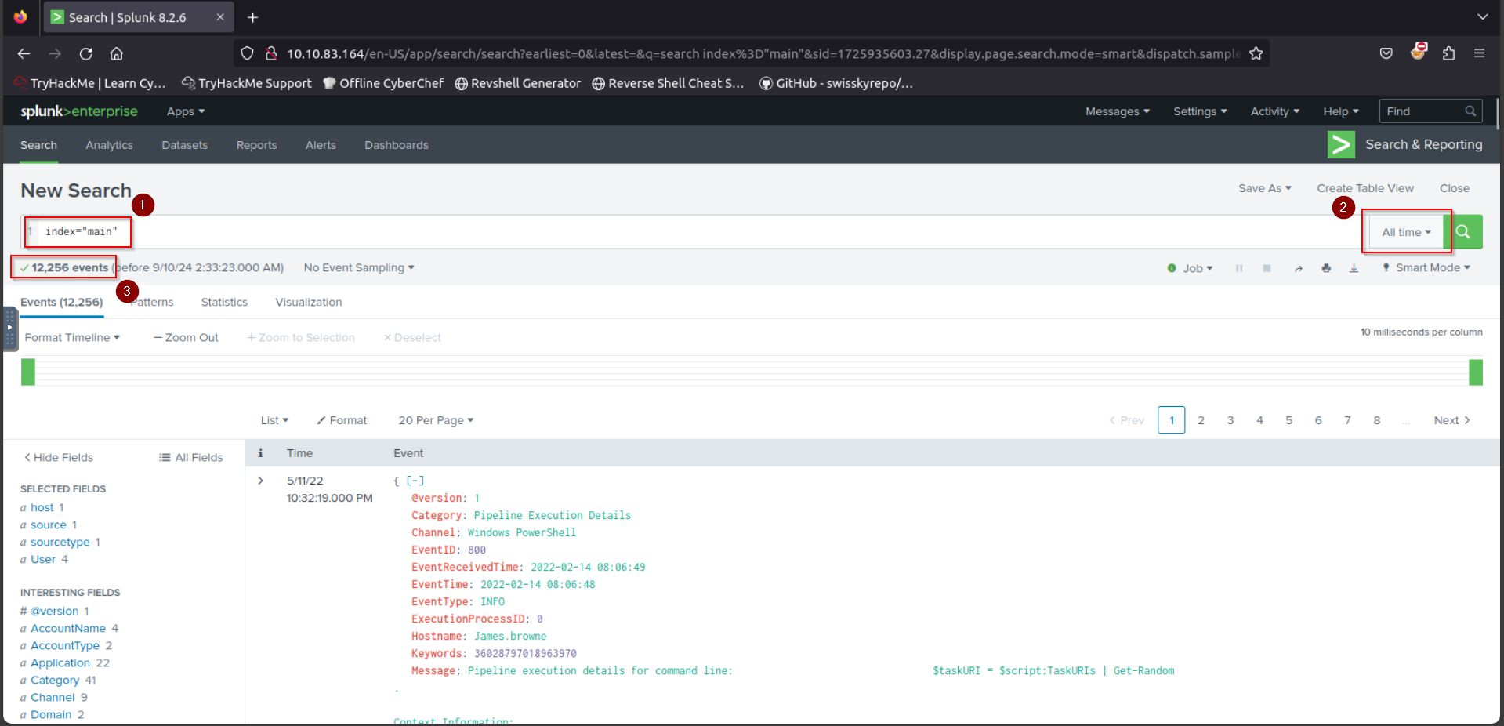Screen dimensions: 1504x726
Task: Select the AccountName interesting field
Action: (68, 628)
